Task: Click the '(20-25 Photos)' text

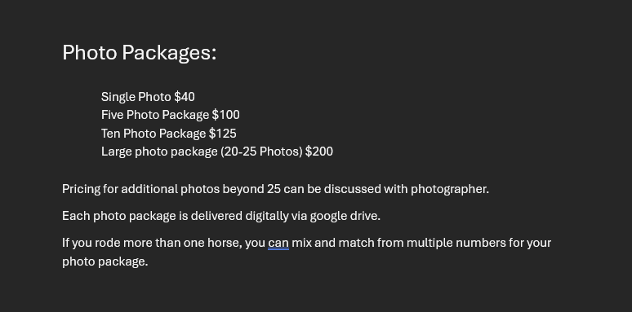Action: pos(261,152)
